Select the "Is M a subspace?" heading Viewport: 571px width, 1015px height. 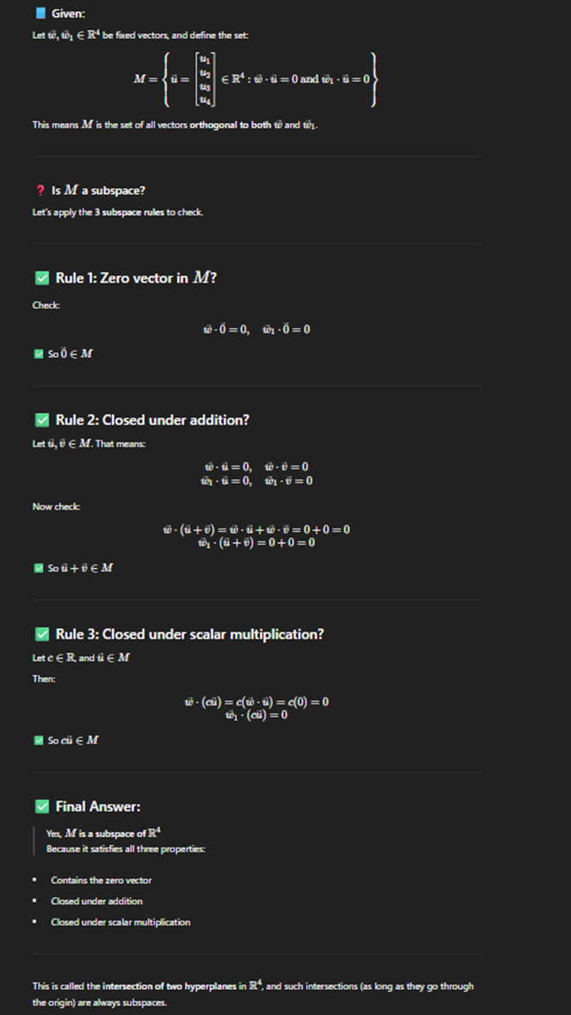click(98, 191)
